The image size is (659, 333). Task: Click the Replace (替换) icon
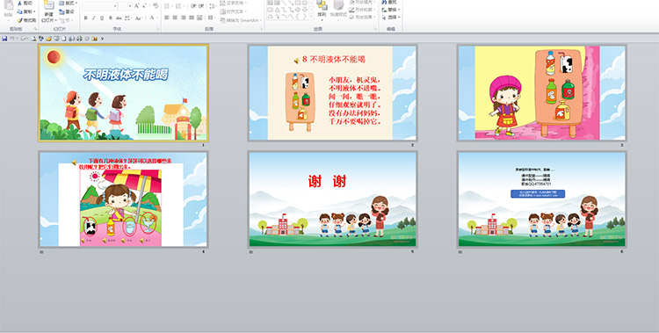click(x=384, y=10)
